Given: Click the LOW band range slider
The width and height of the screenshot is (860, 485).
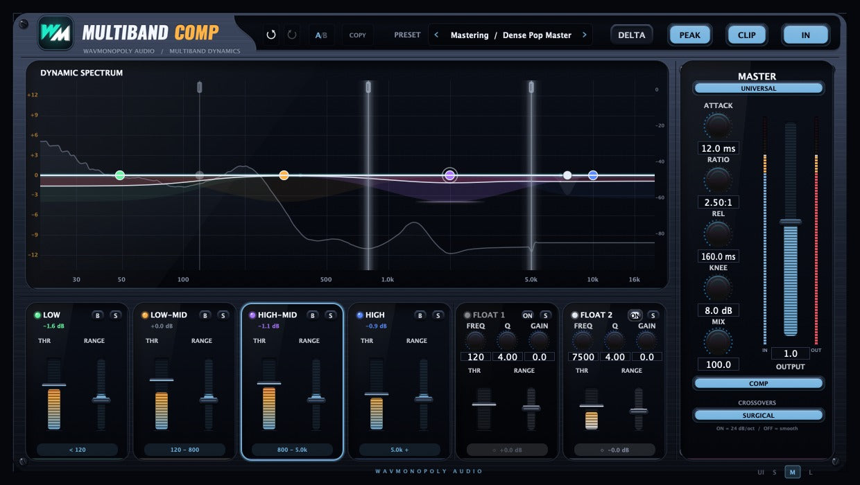Looking at the screenshot, I should click(101, 394).
